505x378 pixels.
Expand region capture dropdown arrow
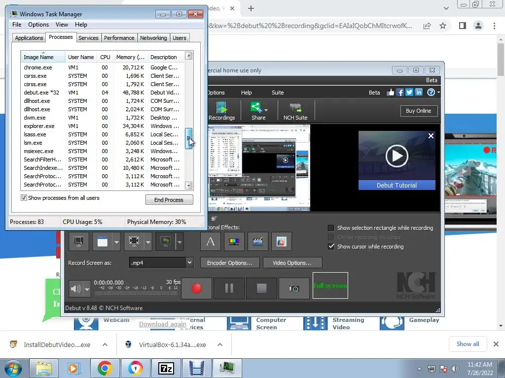(x=148, y=242)
